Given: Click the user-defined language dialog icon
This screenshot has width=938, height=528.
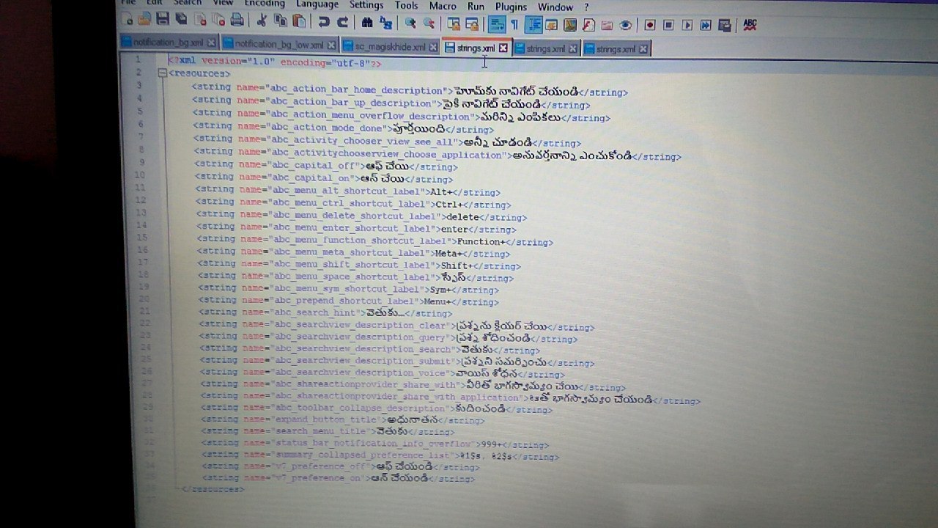Looking at the screenshot, I should click(551, 25).
